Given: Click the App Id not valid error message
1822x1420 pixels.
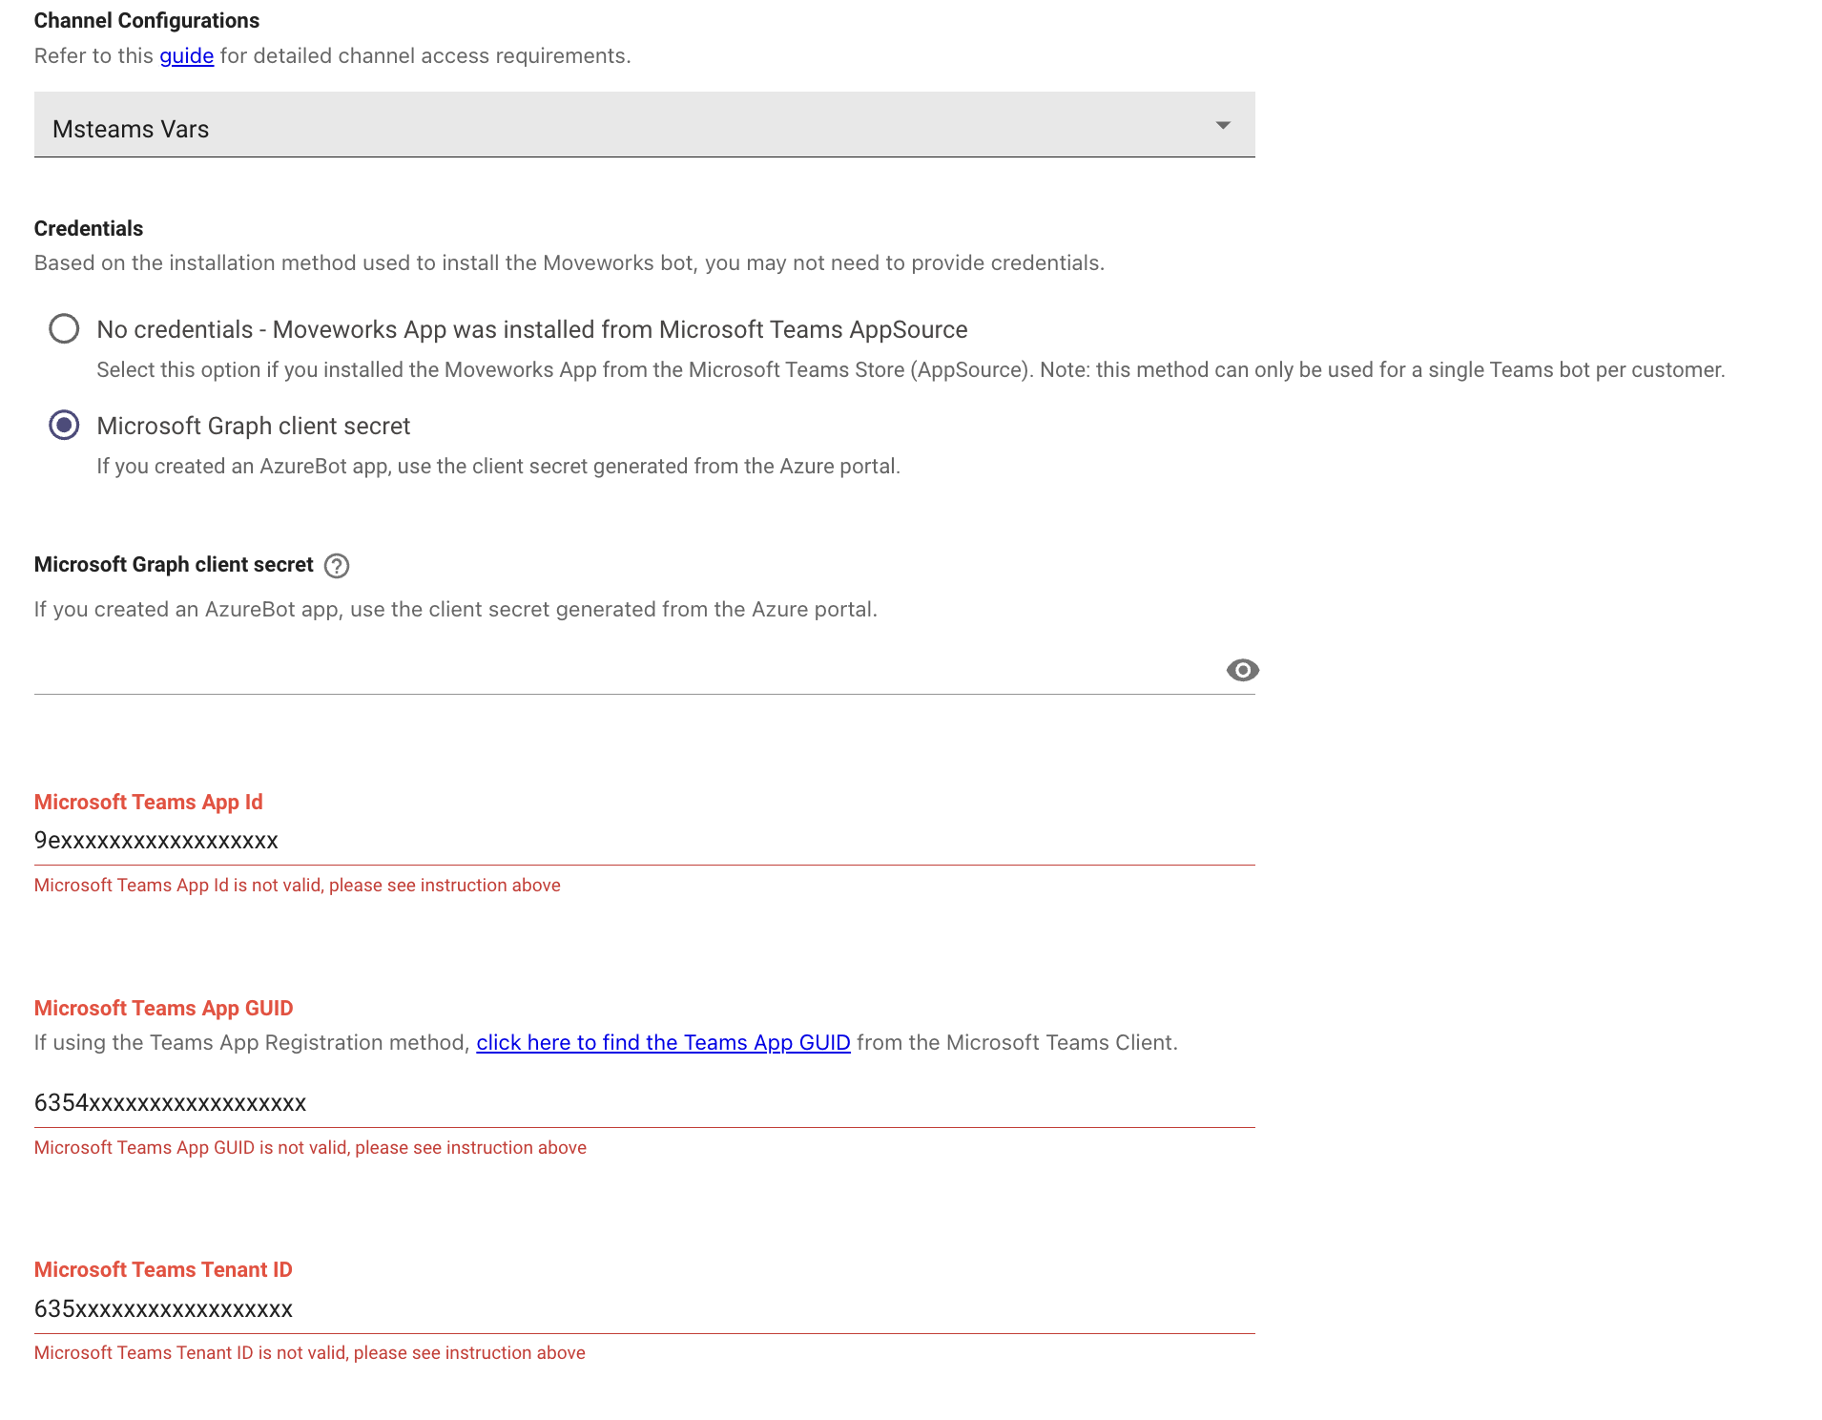Looking at the screenshot, I should click(298, 886).
